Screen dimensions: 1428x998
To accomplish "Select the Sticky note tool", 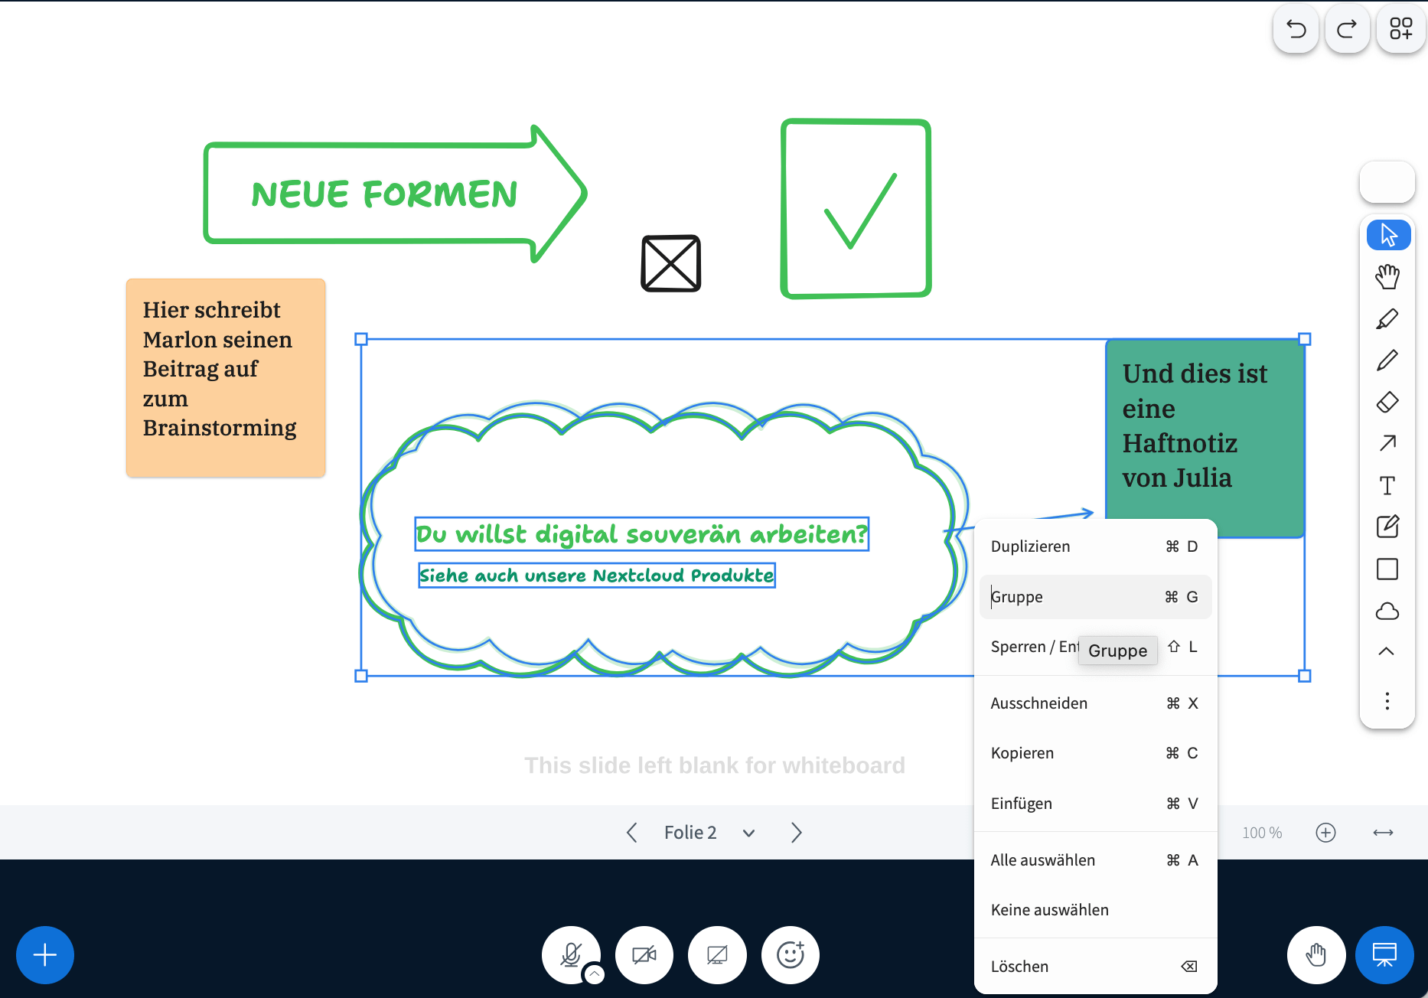I will pyautogui.click(x=1387, y=527).
